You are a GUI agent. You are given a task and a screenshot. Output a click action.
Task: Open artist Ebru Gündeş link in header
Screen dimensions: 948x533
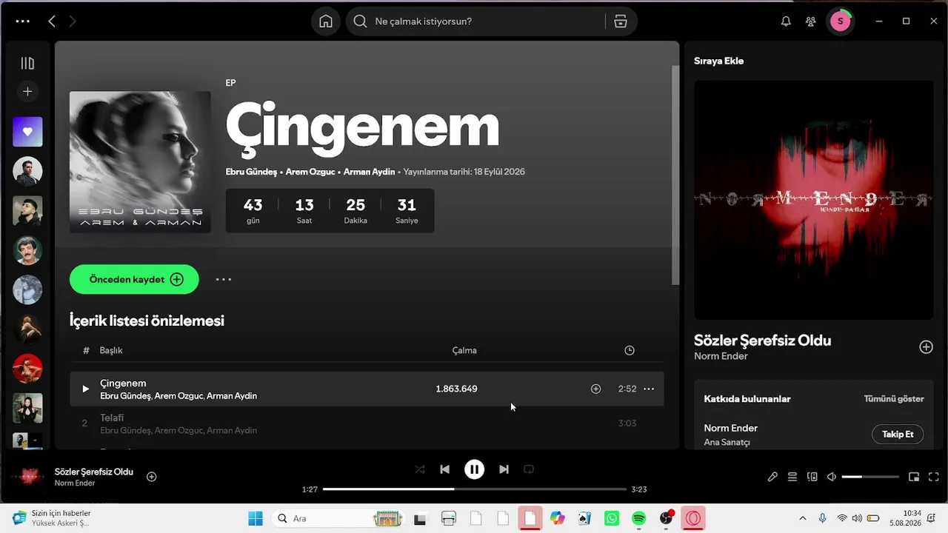click(251, 172)
